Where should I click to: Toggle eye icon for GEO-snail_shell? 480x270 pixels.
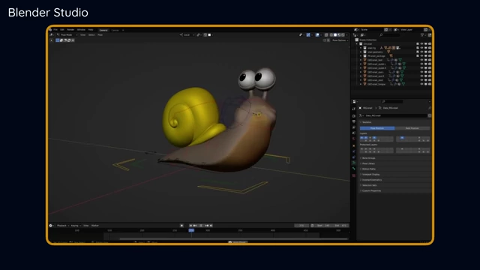click(421, 80)
